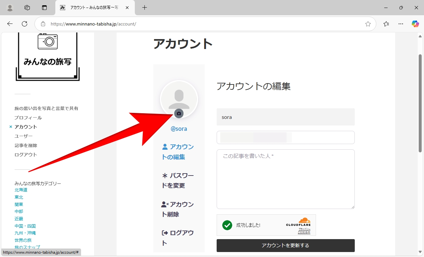Select パスワードを変更 in the account menu
This screenshot has height=257, width=424.
178,180
